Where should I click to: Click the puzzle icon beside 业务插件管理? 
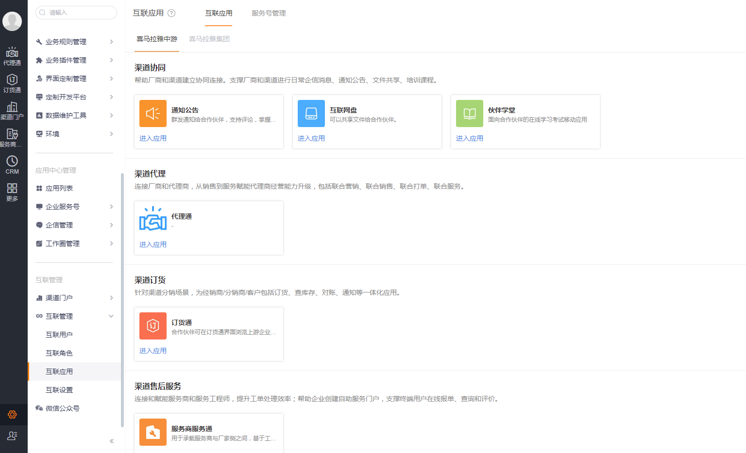click(39, 60)
